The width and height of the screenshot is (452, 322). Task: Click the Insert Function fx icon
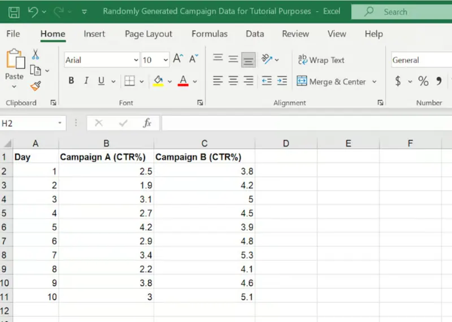pos(147,123)
